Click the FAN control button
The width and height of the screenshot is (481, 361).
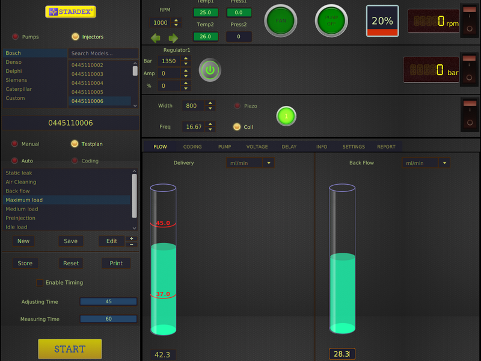pos(280,20)
